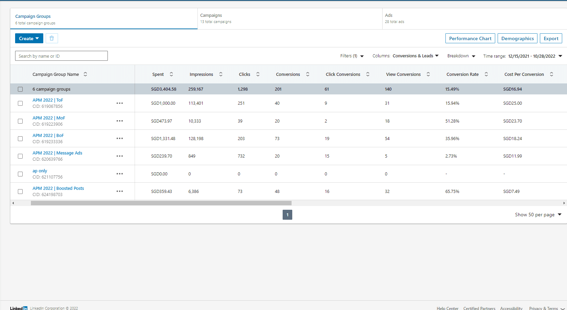Image resolution: width=567 pixels, height=310 pixels.
Task: Check the APM 2022 | Message Ads row
Action: point(20,156)
